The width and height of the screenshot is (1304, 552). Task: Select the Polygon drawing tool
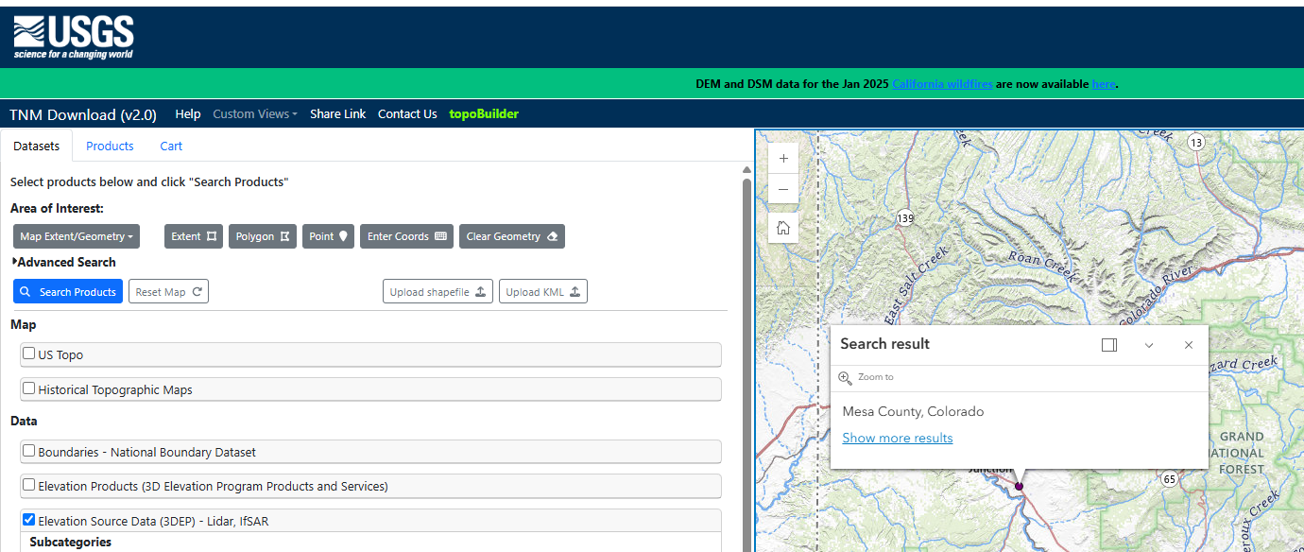click(262, 236)
